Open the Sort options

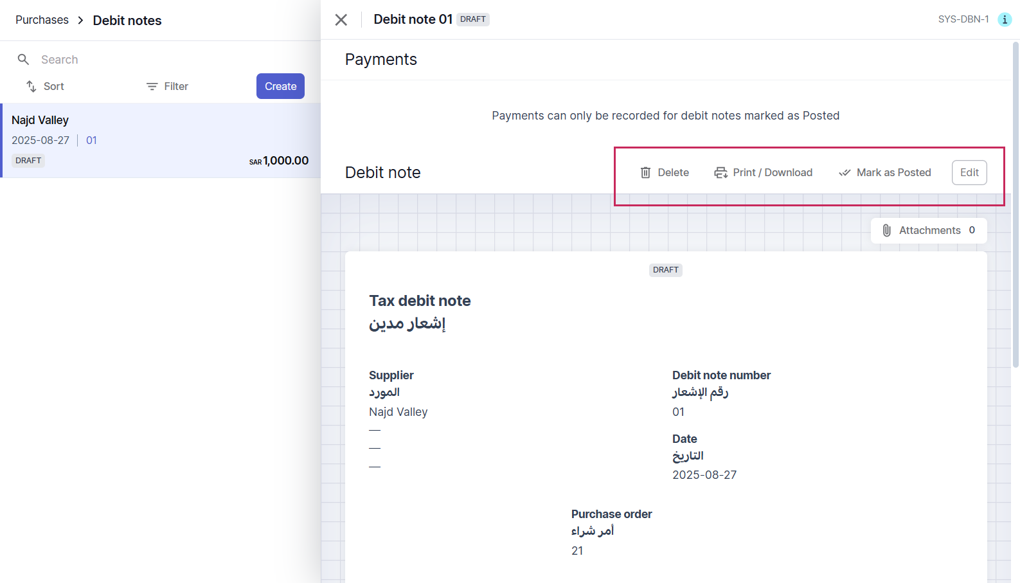(x=53, y=86)
